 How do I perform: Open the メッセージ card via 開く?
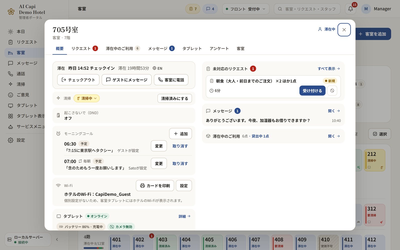click(x=334, y=111)
